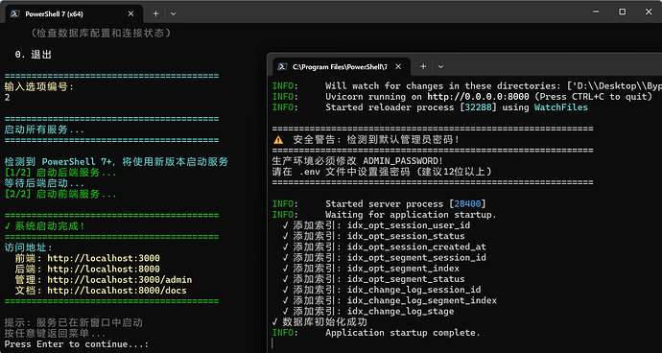Click the '提示: 服务已在新窗口中启动' hint
The height and width of the screenshot is (353, 662).
pyautogui.click(x=74, y=323)
